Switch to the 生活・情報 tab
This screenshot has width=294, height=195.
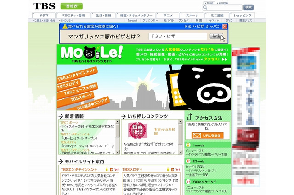coord(103,16)
